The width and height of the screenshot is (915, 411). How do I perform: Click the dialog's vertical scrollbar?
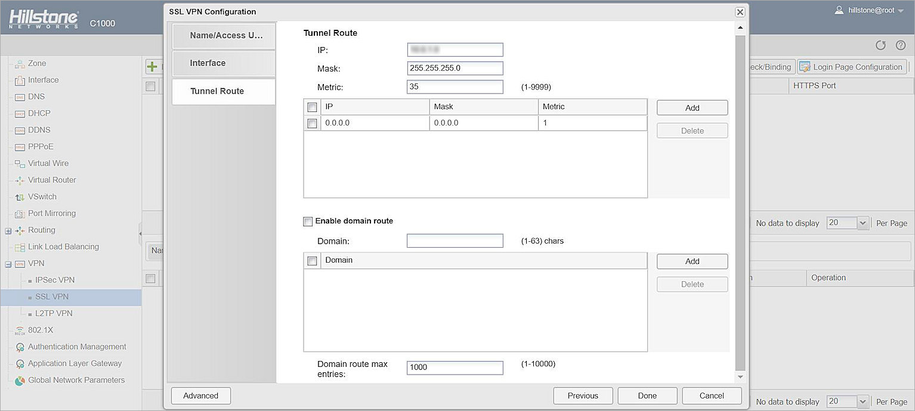coord(740,203)
